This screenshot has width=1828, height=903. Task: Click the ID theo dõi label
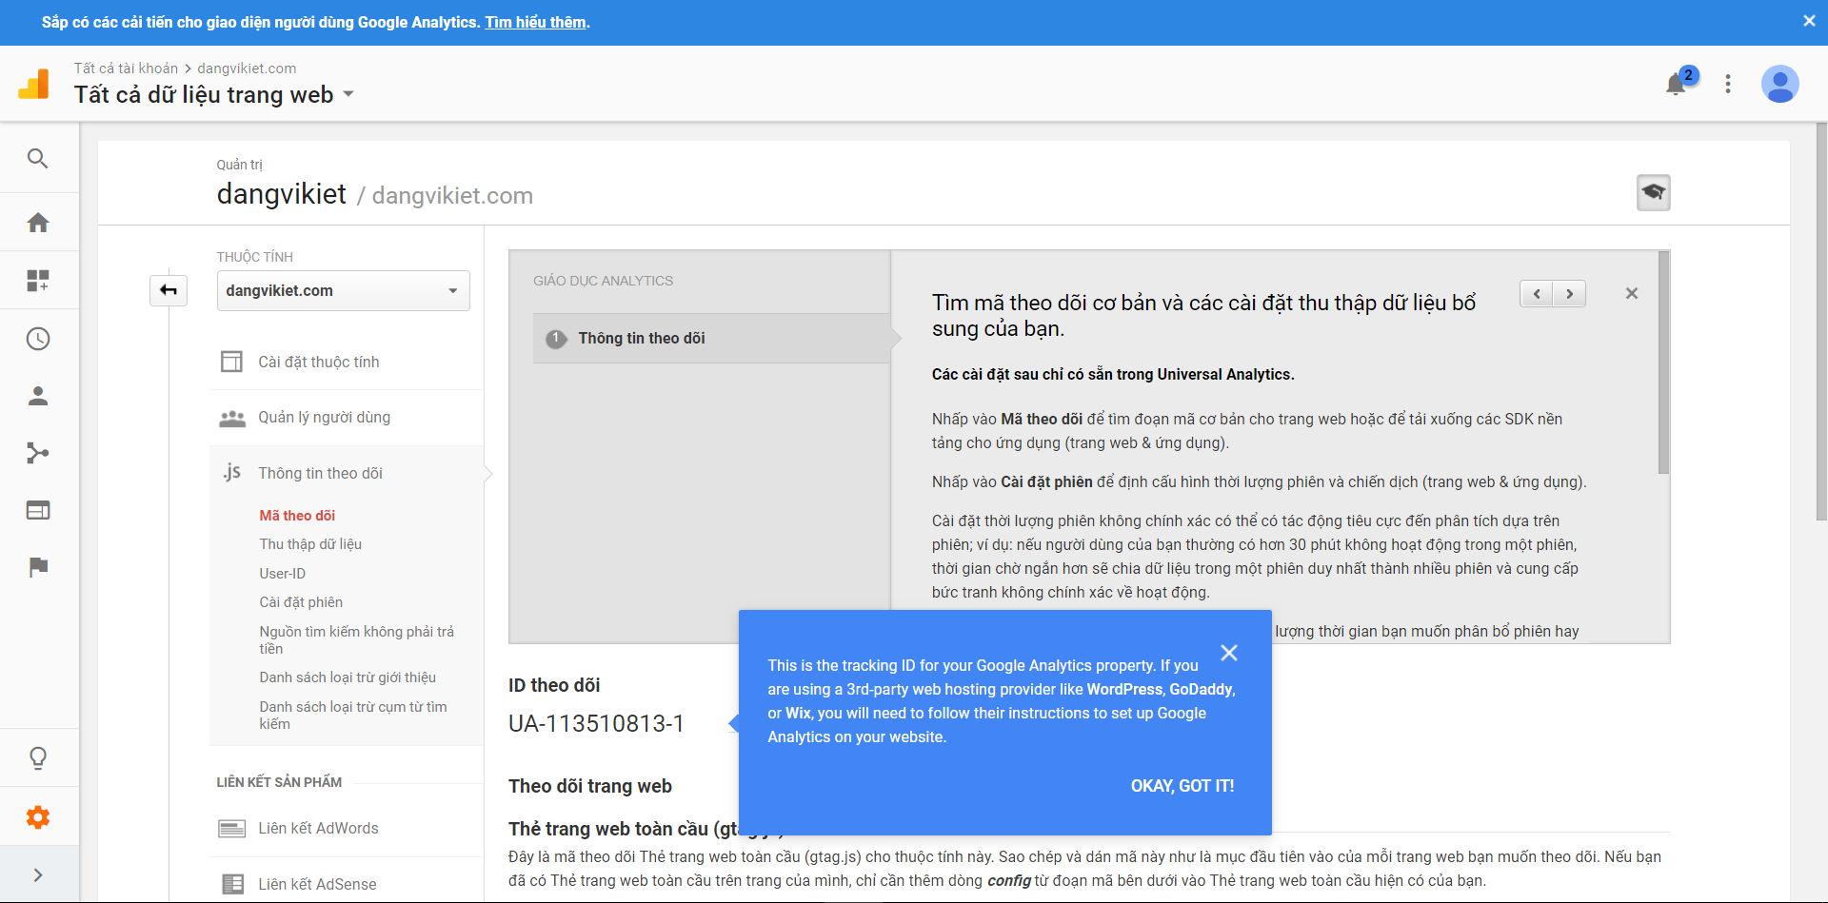click(x=554, y=685)
